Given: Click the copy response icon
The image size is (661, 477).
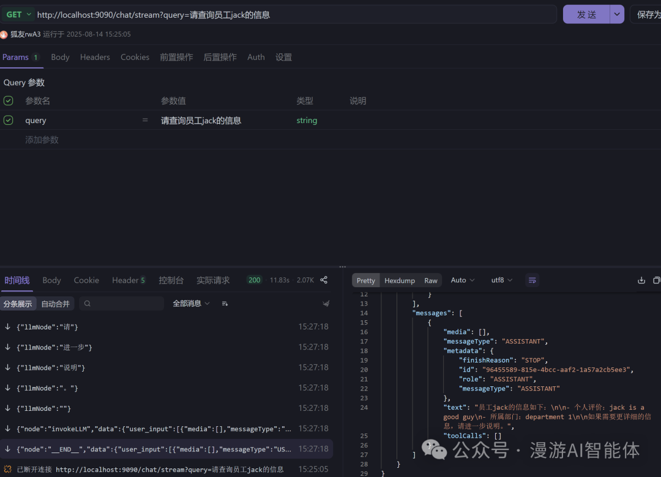Looking at the screenshot, I should pyautogui.click(x=657, y=280).
